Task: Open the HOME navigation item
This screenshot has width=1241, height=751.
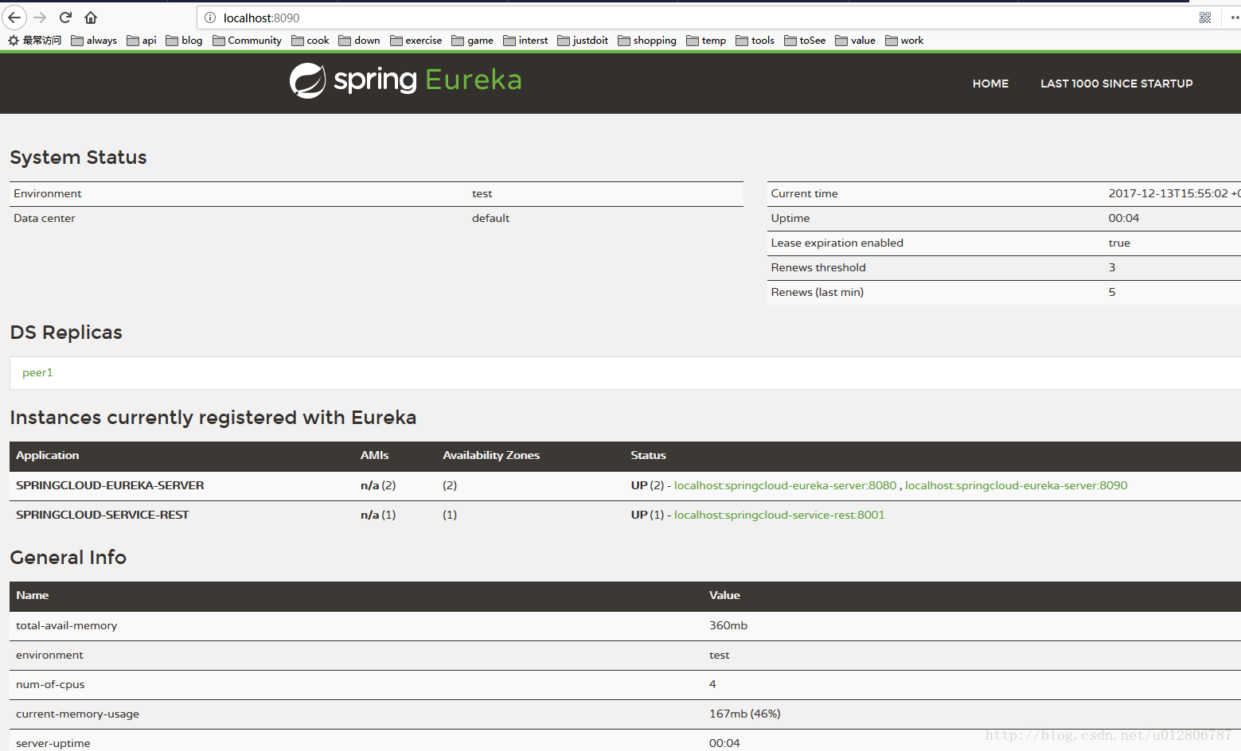Action: pyautogui.click(x=990, y=84)
